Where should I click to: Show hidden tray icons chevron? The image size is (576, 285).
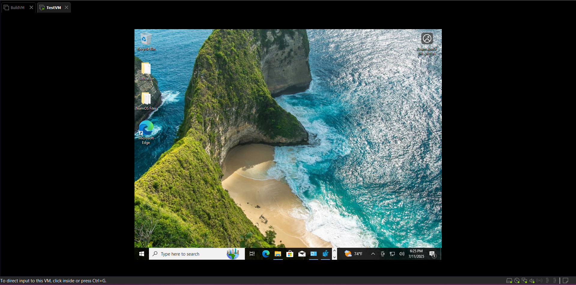coord(373,254)
